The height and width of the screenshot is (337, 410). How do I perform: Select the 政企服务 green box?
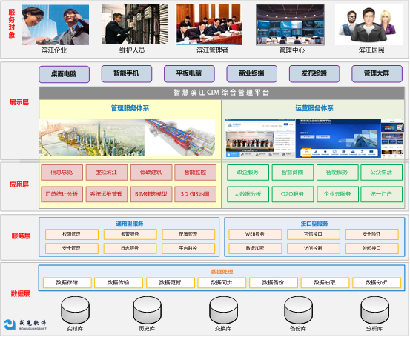click(x=248, y=173)
